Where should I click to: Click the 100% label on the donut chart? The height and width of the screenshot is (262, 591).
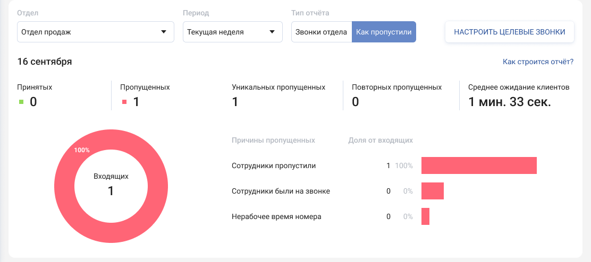coord(82,150)
